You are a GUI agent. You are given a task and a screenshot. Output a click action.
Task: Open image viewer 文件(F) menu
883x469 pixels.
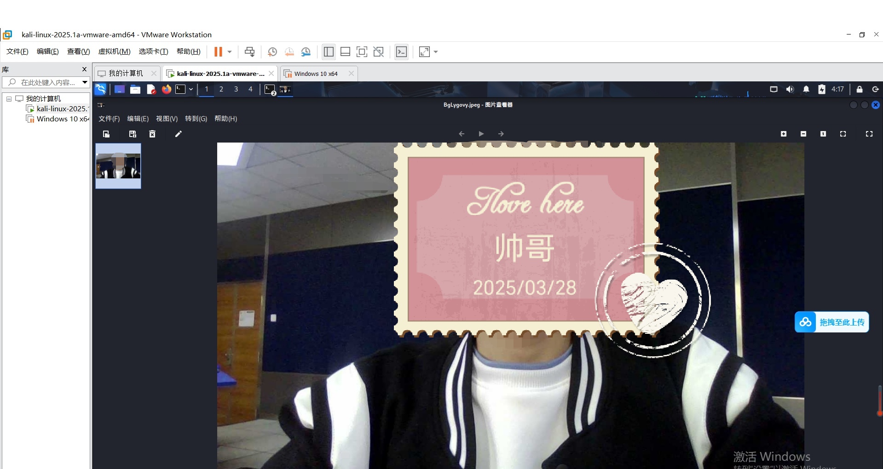(109, 119)
